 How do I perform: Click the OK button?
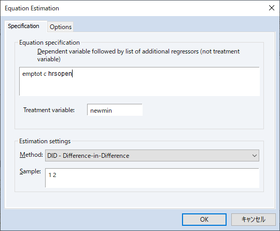(x=204, y=220)
